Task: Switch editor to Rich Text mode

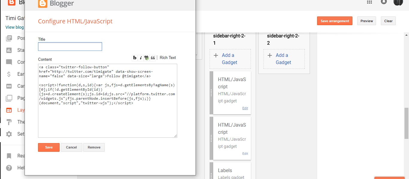Action: 168,57
